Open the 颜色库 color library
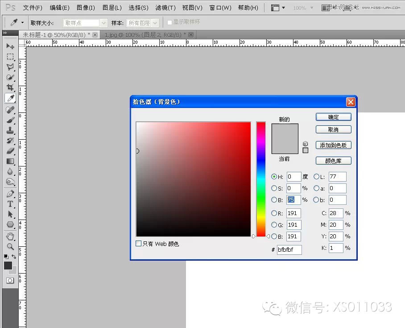405x328 pixels. click(333, 160)
